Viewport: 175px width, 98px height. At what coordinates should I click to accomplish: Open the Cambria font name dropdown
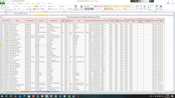24,6
